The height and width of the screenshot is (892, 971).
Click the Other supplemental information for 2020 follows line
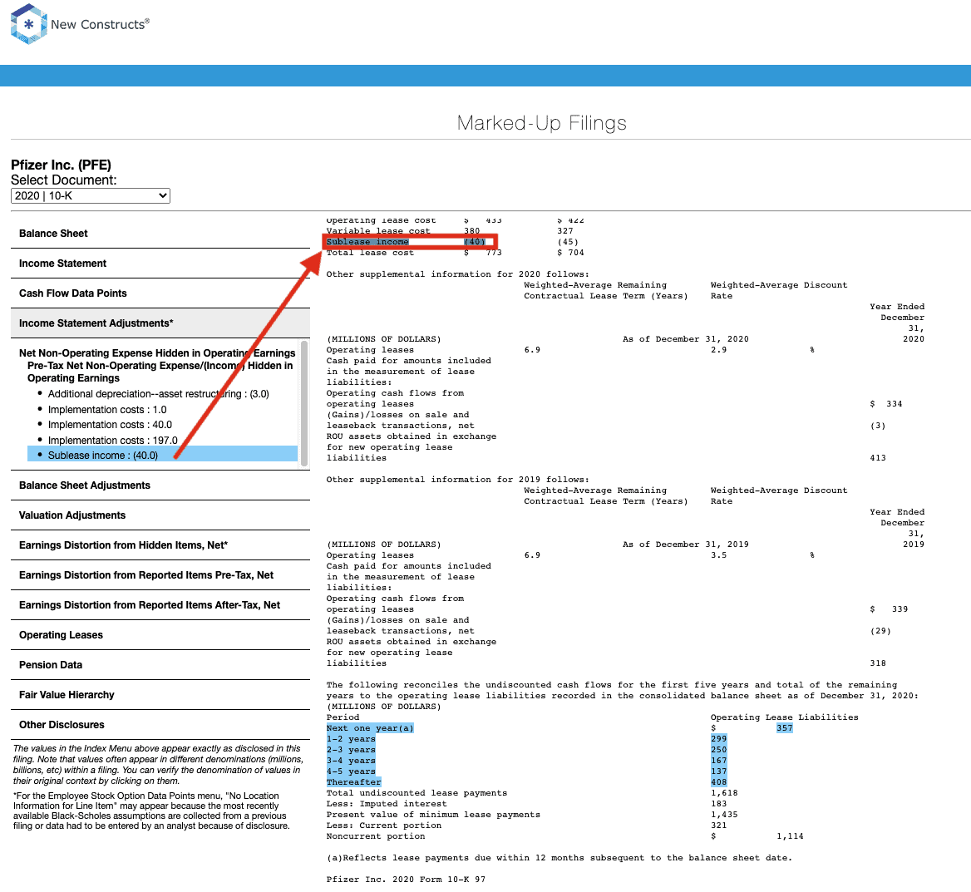pyautogui.click(x=458, y=274)
